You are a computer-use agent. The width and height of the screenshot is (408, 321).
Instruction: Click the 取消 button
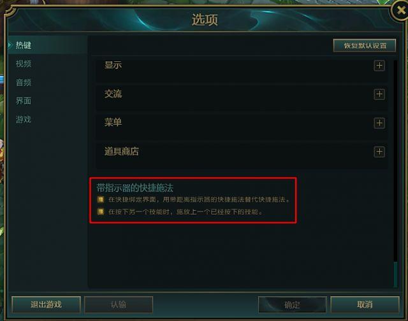click(365, 304)
